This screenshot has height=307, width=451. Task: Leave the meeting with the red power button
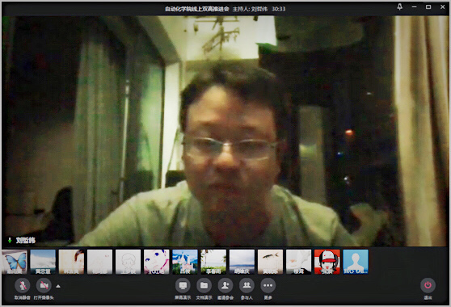coord(428,285)
